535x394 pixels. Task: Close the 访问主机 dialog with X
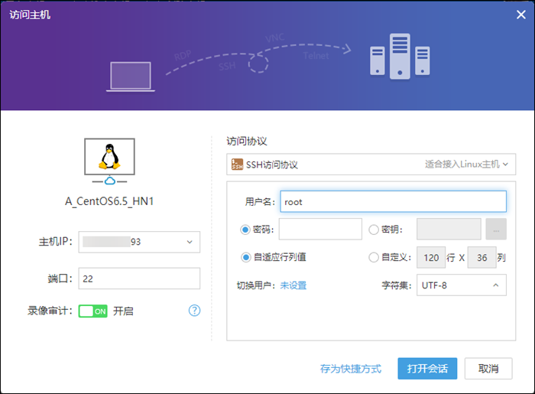point(520,14)
